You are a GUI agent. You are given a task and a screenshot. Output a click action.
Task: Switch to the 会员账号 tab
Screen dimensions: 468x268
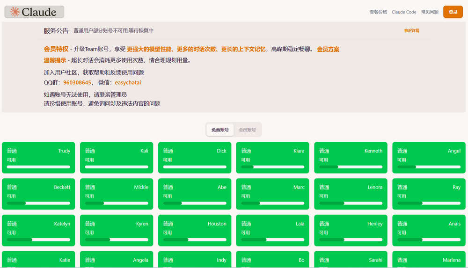(x=247, y=130)
